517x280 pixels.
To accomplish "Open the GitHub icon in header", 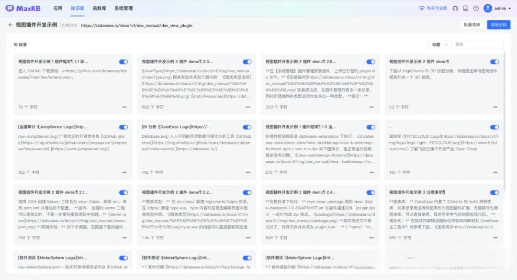I will 455,8.
